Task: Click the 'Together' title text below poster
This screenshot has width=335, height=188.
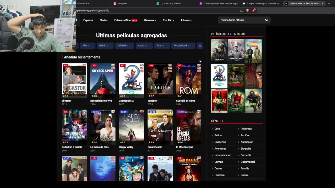Action: click(152, 101)
